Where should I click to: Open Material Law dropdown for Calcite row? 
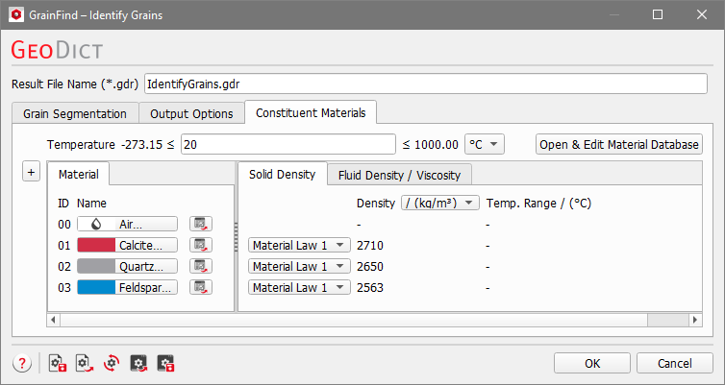(x=299, y=245)
